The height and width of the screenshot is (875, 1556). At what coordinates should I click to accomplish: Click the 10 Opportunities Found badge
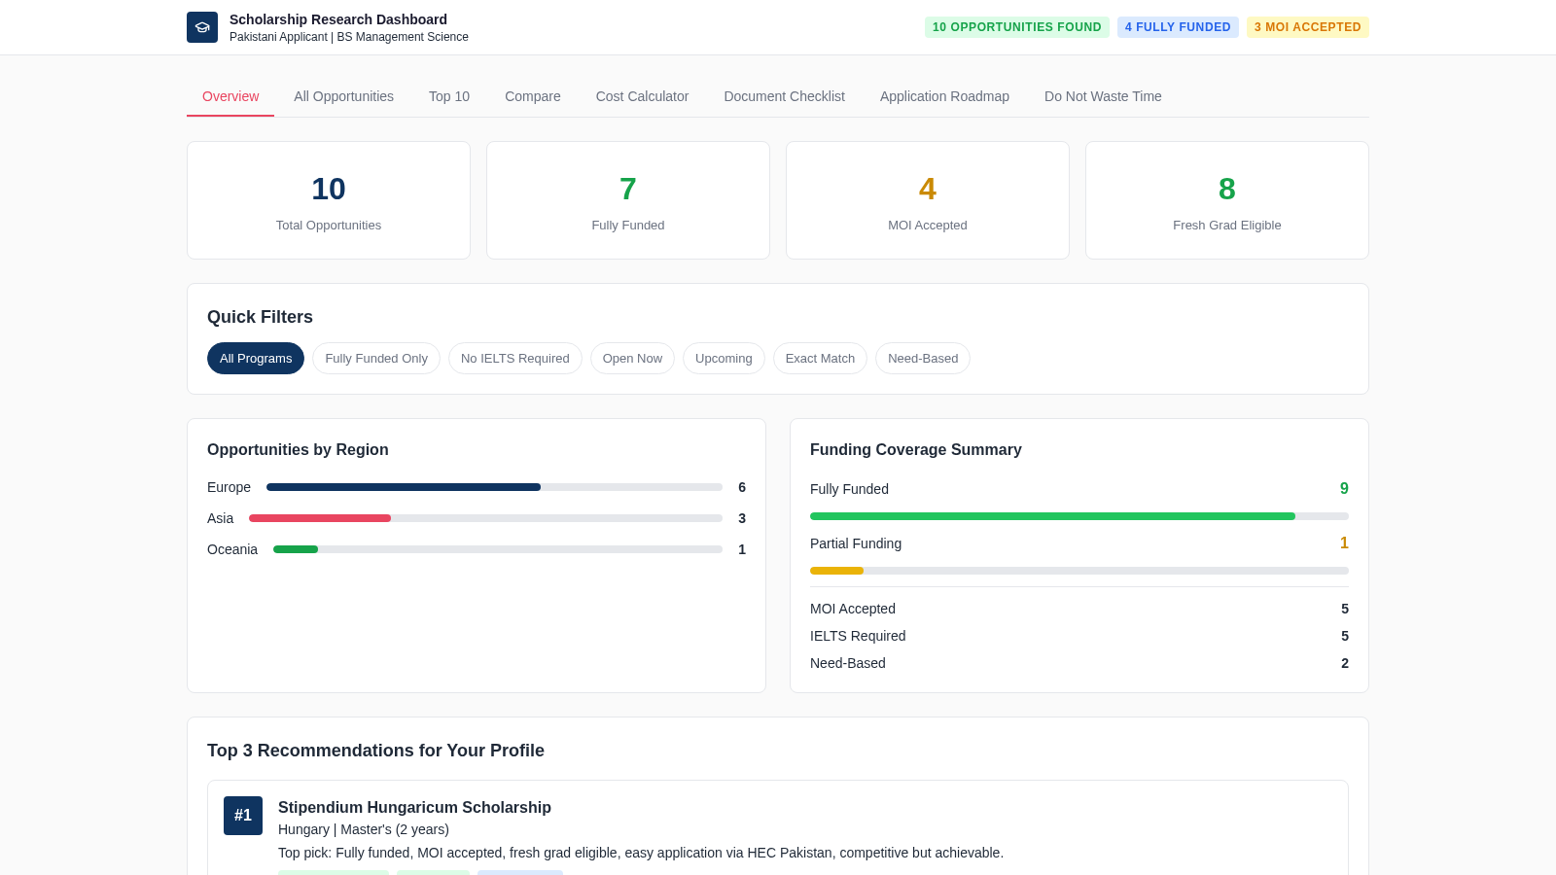[1017, 27]
